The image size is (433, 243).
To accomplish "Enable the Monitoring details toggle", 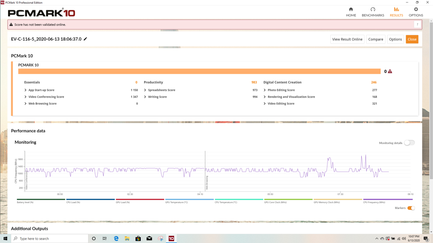I will click(x=409, y=143).
